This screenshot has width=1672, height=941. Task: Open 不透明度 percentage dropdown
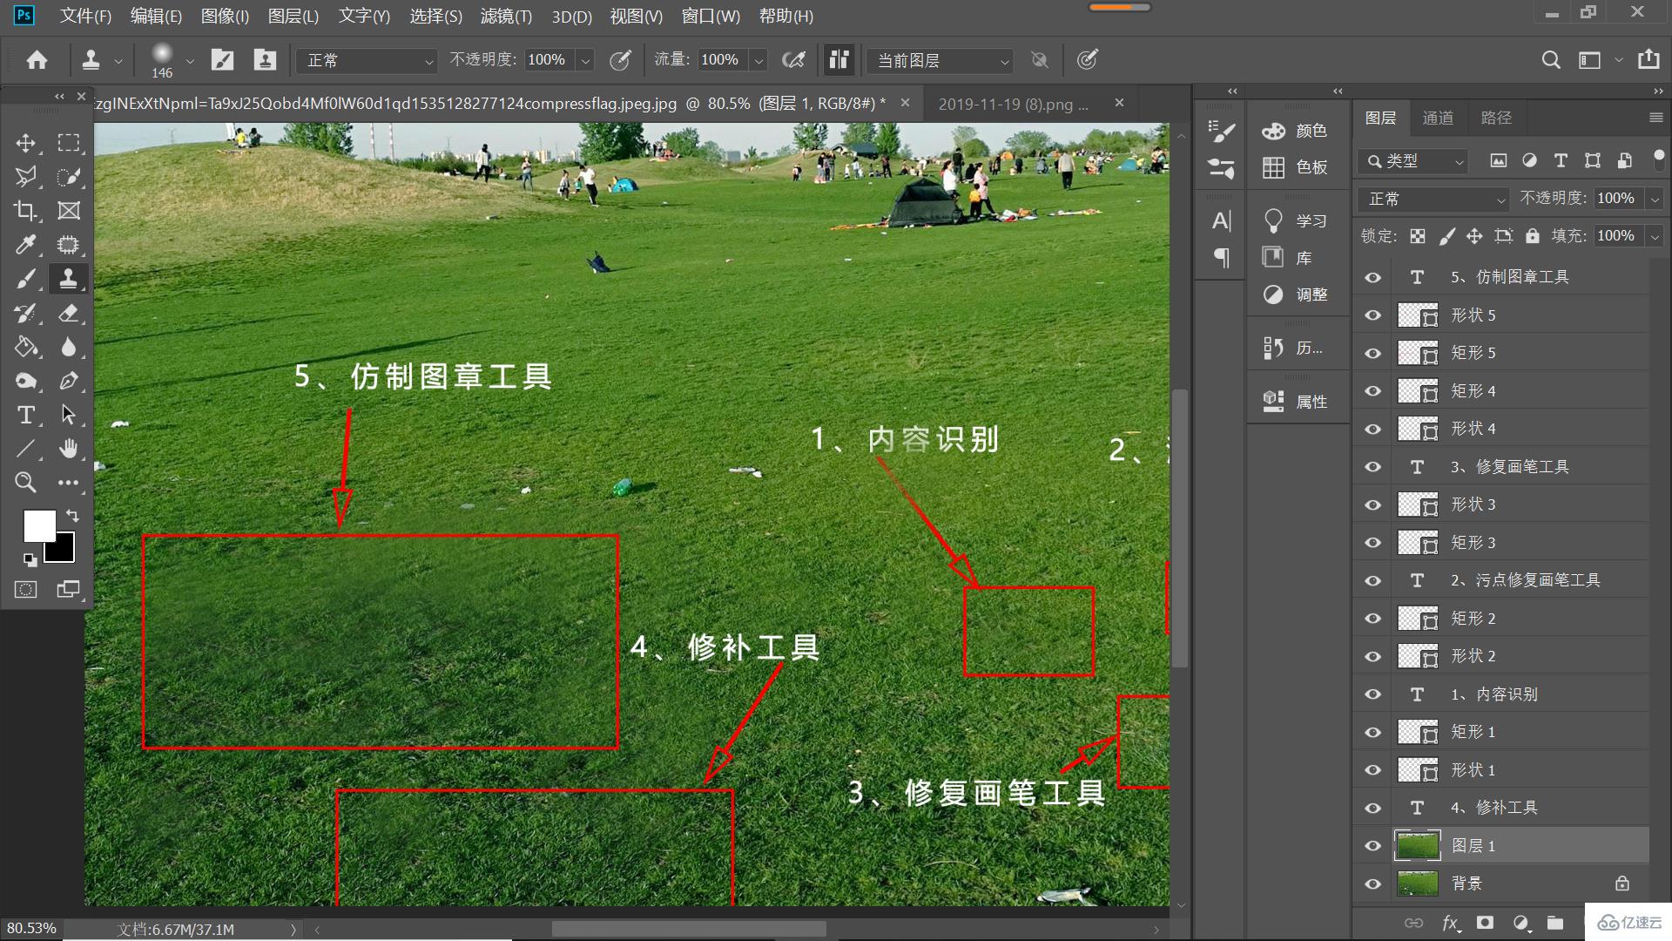(x=587, y=60)
